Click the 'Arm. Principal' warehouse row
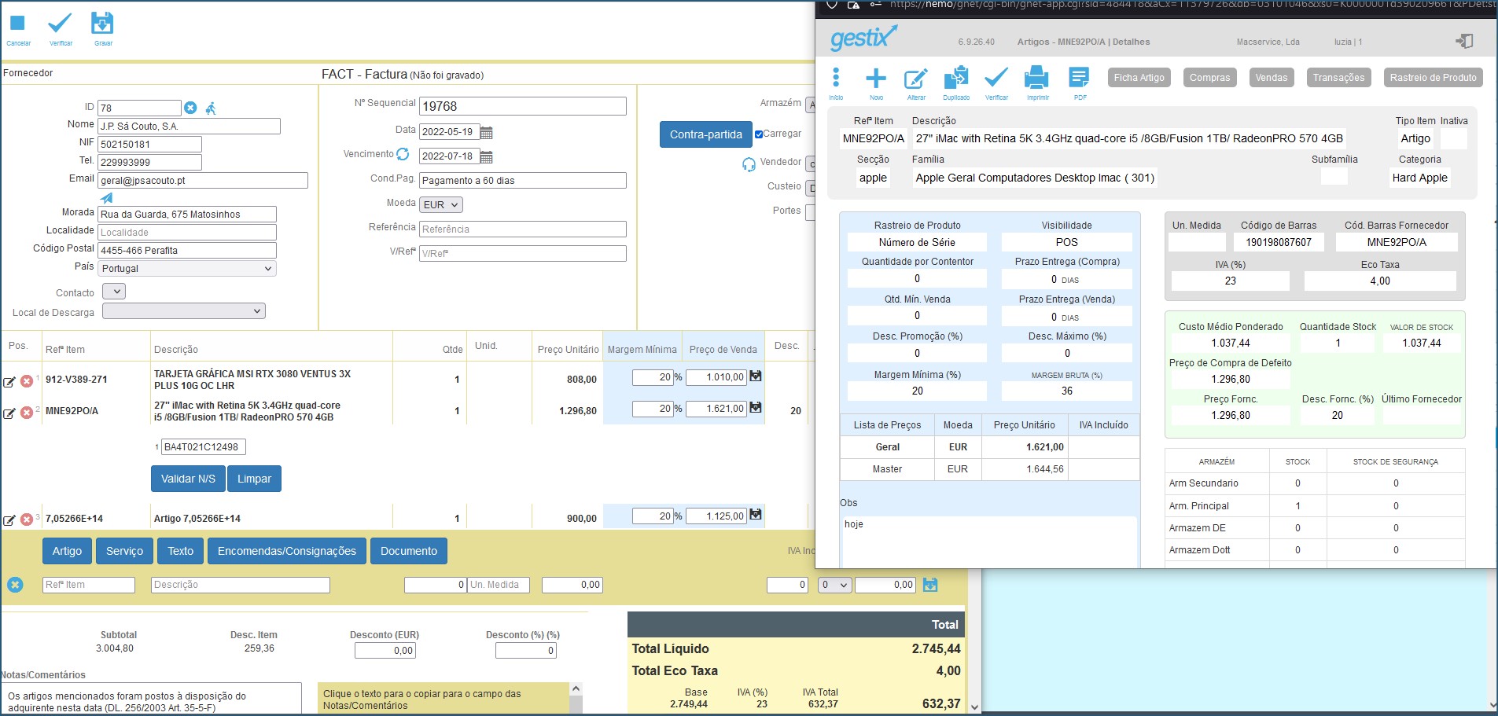Image resolution: width=1498 pixels, height=716 pixels. pos(1315,506)
